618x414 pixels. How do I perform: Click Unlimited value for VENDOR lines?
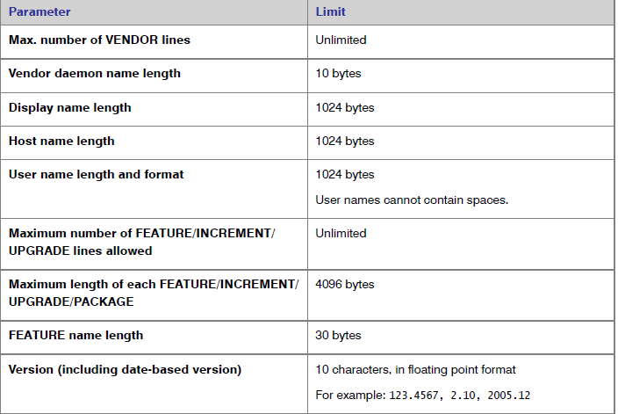pyautogui.click(x=341, y=40)
